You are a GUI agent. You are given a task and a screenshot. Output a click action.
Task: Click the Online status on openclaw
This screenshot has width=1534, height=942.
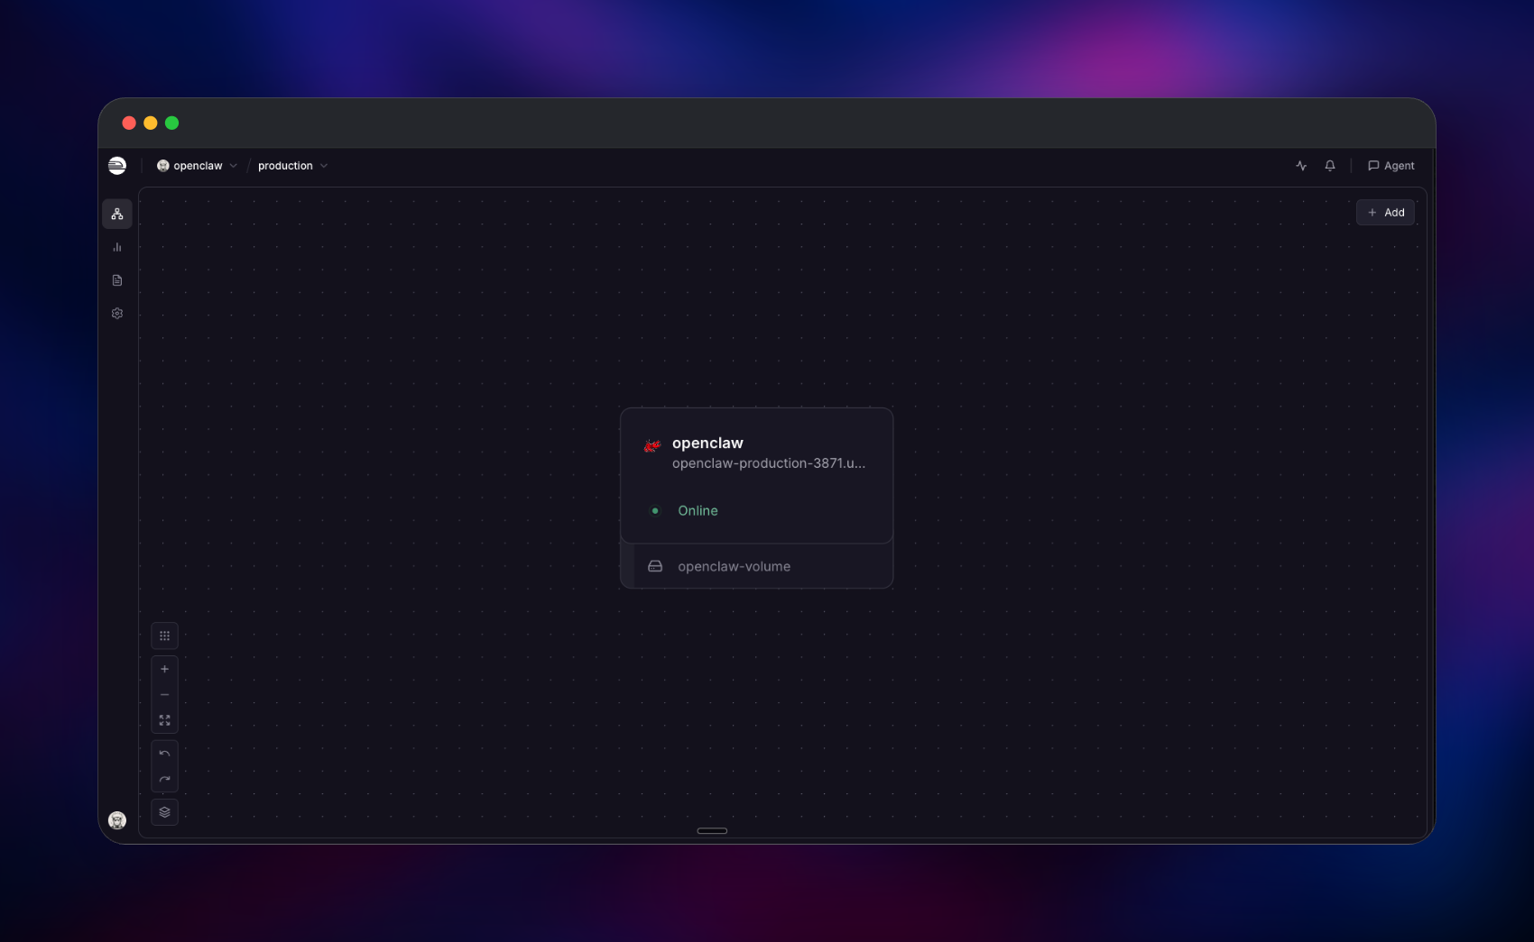point(698,511)
